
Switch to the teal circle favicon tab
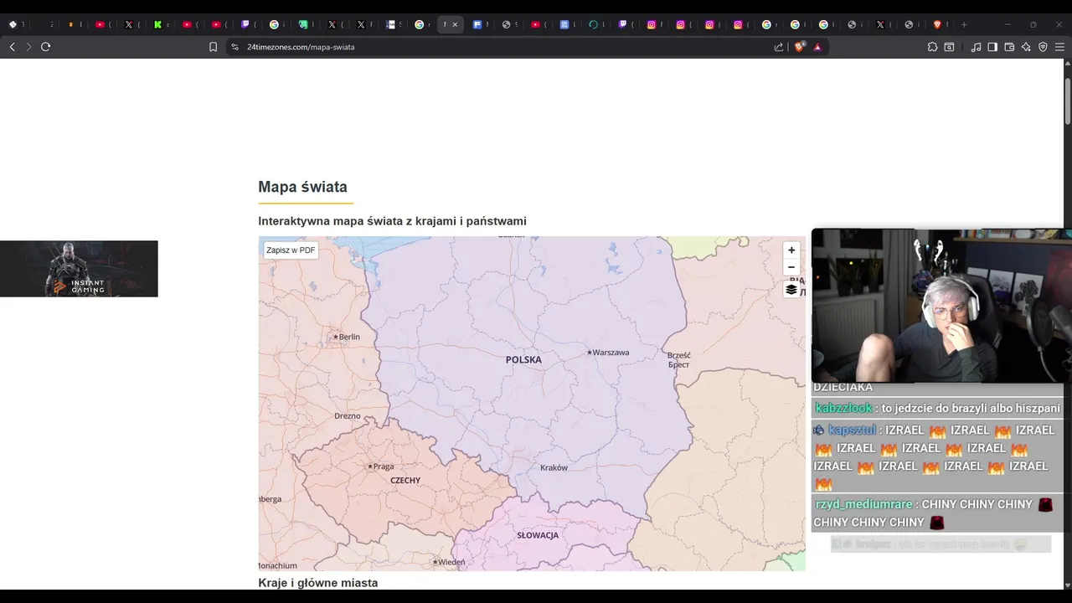[593, 24]
